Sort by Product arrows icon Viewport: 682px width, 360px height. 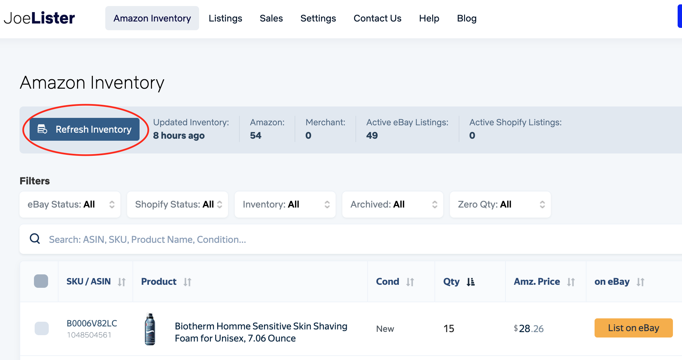point(187,282)
